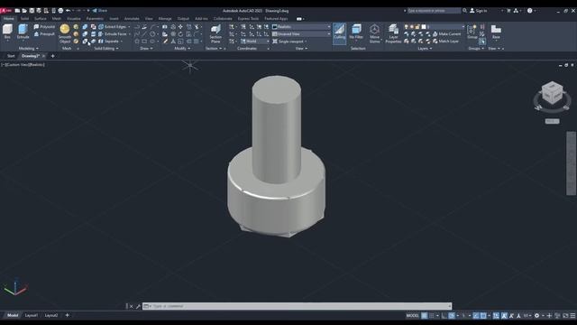Expand the Modify panel
This screenshot has width=577, height=325.
click(x=182, y=48)
